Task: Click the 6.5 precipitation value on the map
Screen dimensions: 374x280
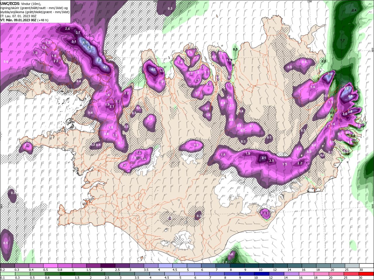Action: (x=90, y=47)
